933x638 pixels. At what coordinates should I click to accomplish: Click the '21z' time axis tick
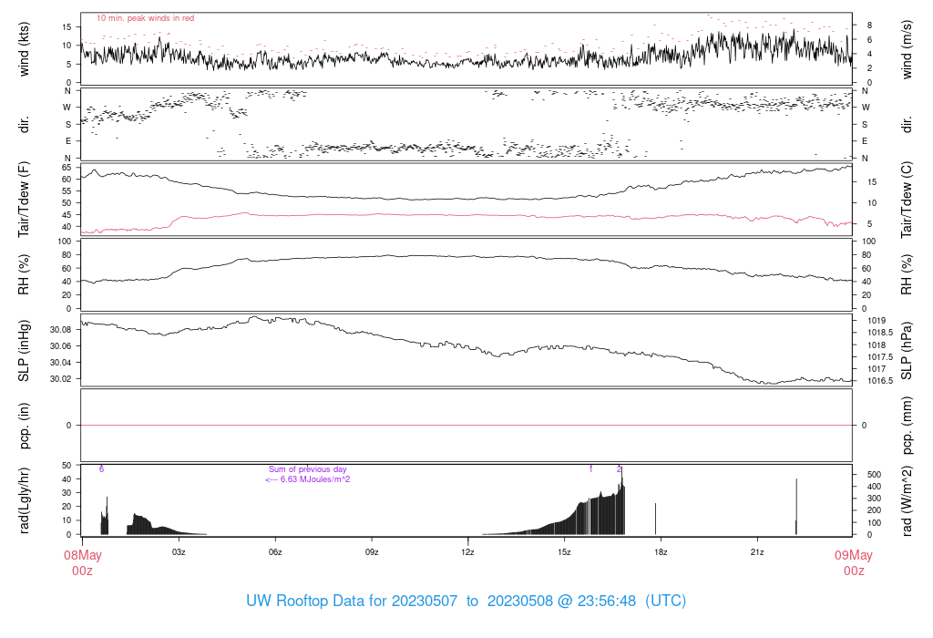(x=757, y=552)
